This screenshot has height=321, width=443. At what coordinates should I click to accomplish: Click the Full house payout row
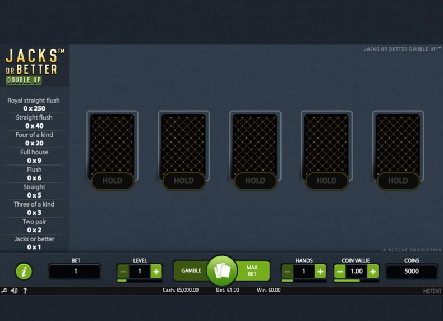(34, 157)
